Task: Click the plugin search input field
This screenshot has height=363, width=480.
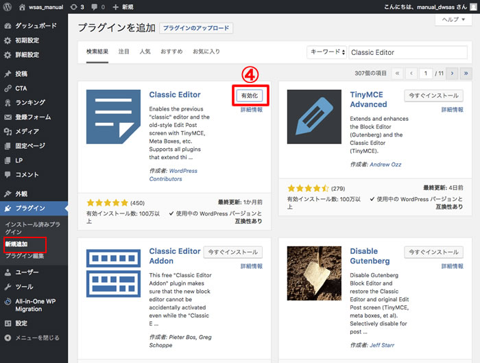Action: [410, 52]
